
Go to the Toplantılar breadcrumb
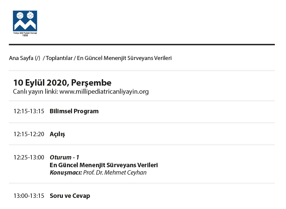[59, 58]
